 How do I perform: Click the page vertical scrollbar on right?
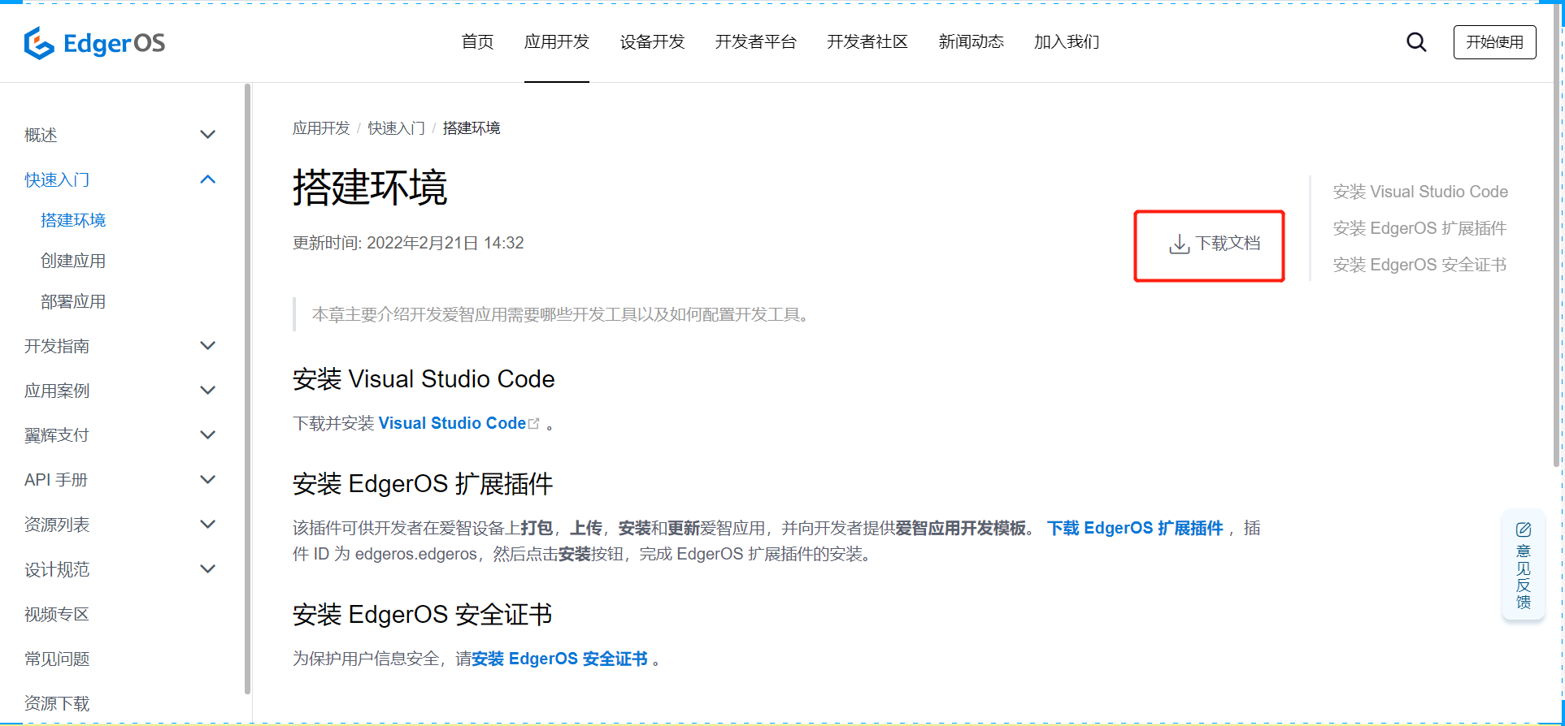[x=1556, y=236]
